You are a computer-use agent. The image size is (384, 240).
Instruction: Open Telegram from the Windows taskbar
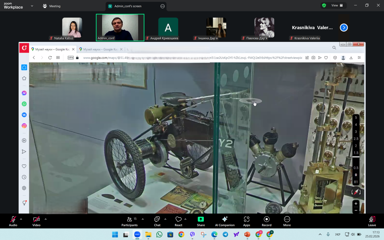(x=225, y=234)
